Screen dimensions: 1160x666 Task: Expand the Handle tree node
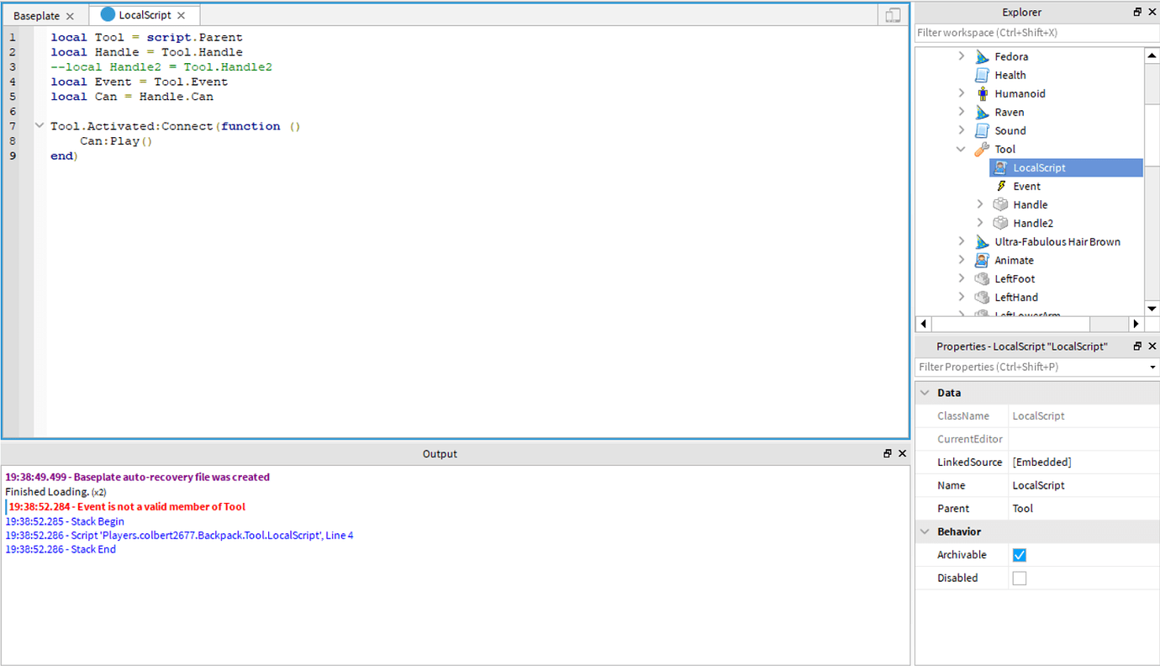[x=980, y=204]
